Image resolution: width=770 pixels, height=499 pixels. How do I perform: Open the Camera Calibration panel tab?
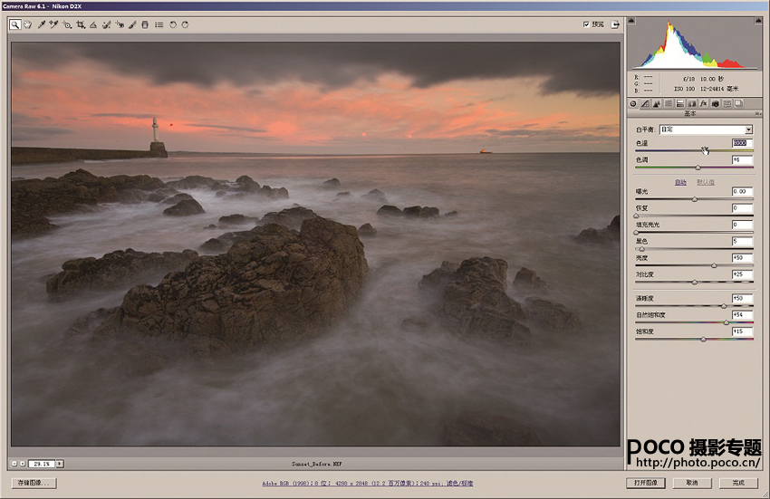pyautogui.click(x=716, y=103)
